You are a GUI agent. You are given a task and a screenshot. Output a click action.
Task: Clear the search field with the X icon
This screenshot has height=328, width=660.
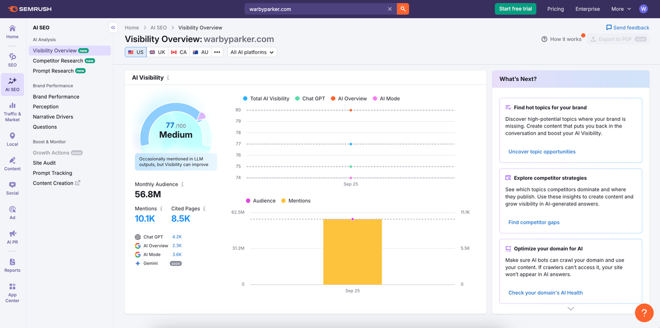pyautogui.click(x=390, y=9)
